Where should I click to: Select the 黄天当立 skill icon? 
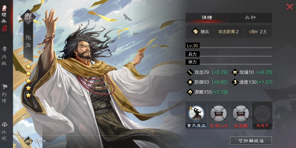196,113
